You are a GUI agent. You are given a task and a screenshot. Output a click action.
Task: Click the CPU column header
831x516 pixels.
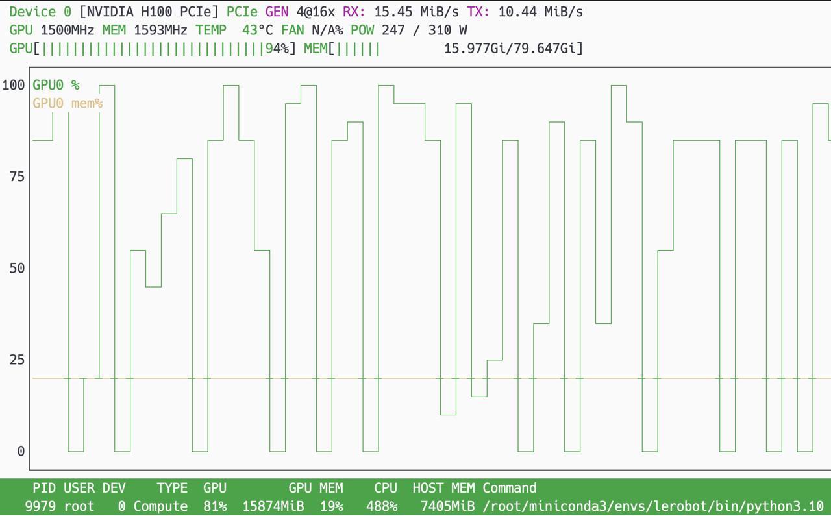(385, 488)
